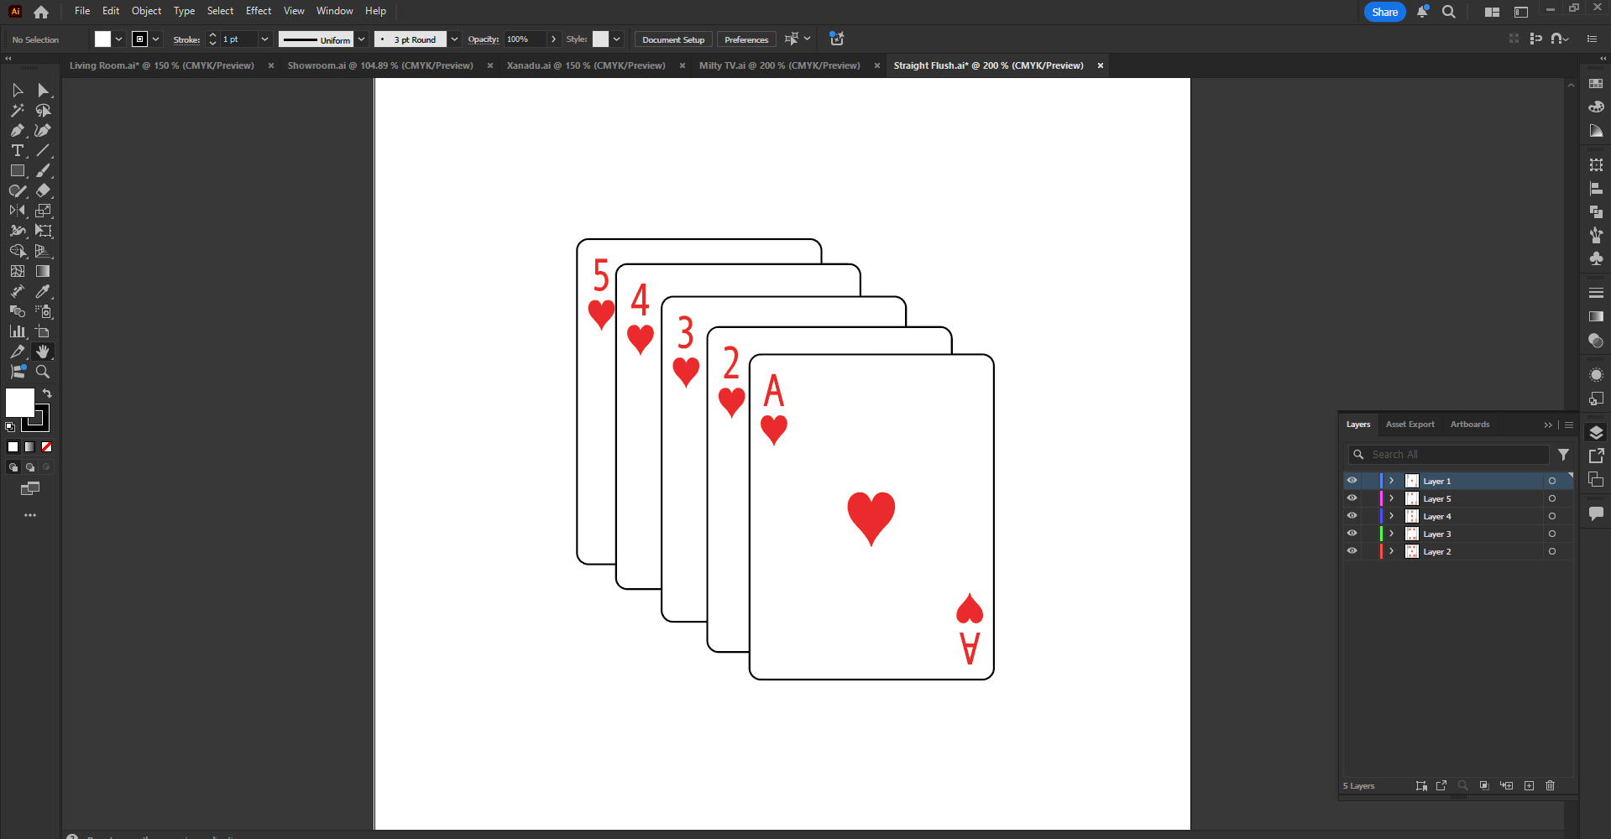Select the Pen tool
The height and width of the screenshot is (839, 1611).
tap(17, 130)
